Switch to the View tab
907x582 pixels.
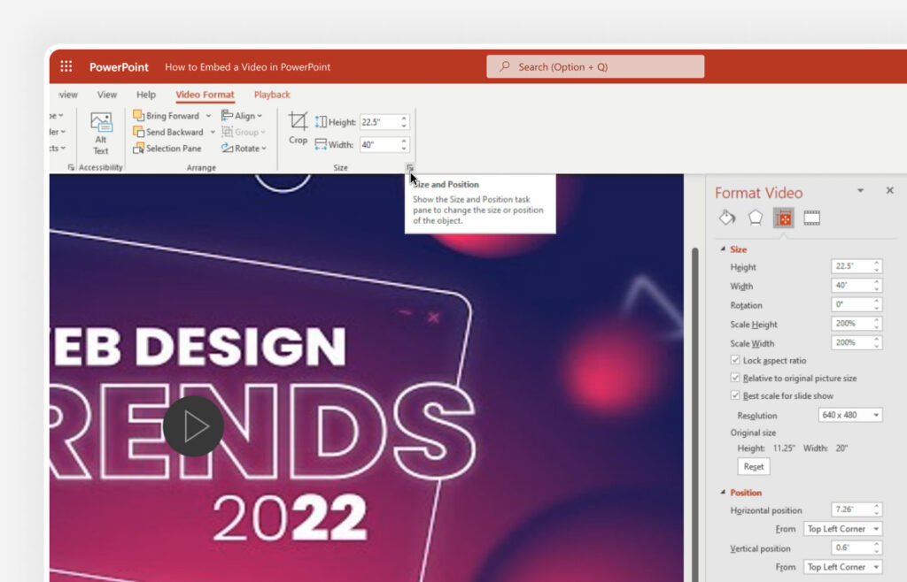pyautogui.click(x=107, y=95)
